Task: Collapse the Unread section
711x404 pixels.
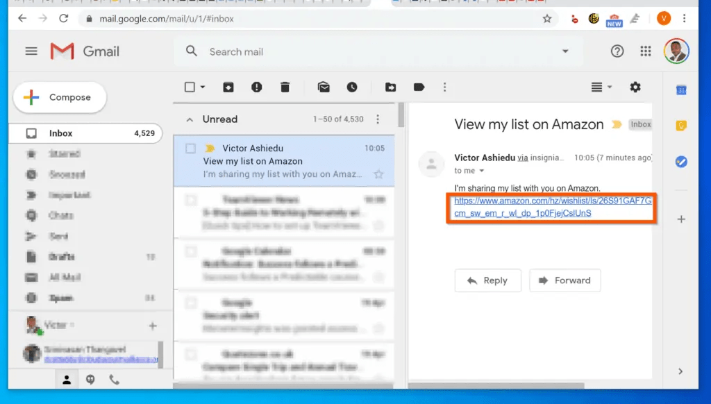Action: coord(190,119)
